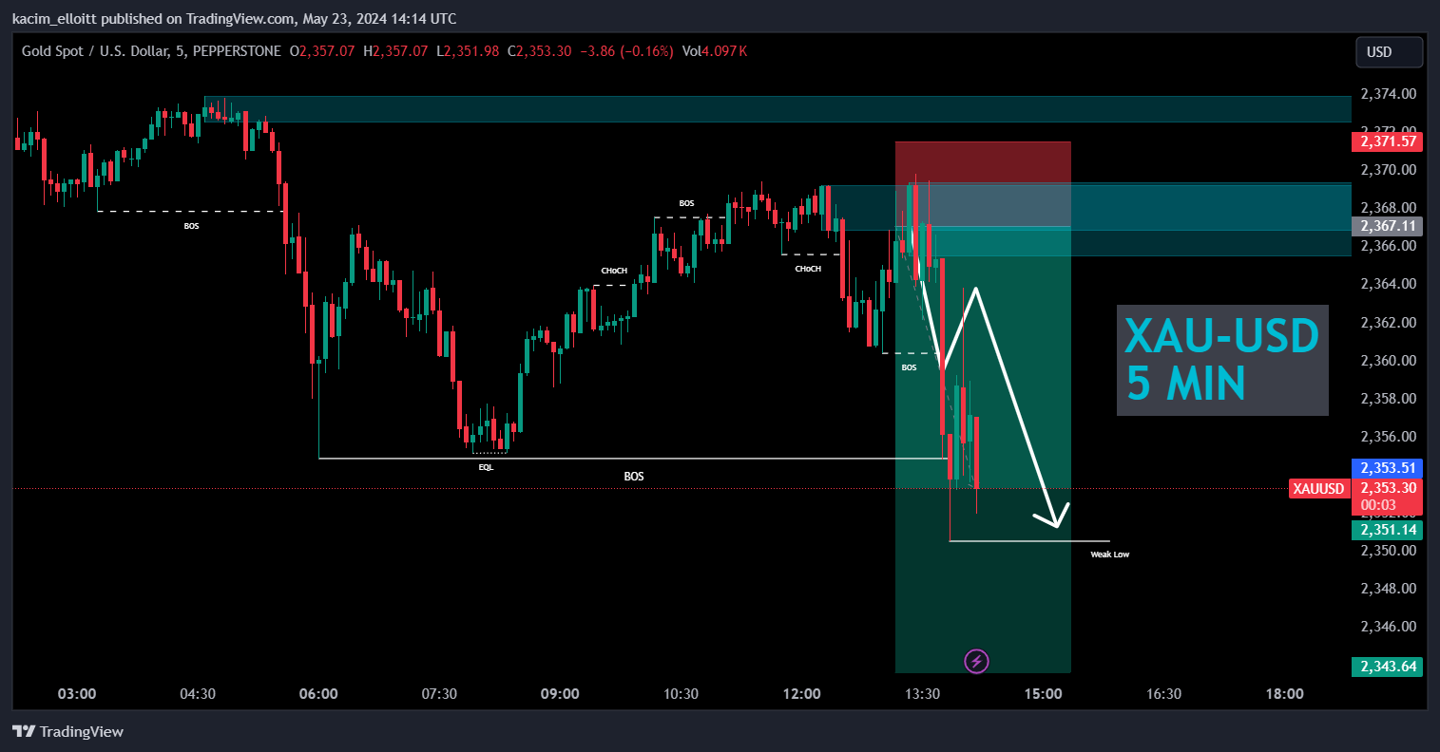The width and height of the screenshot is (1440, 752).
Task: Click the purple lightning bolt event icon
Action: point(977,661)
